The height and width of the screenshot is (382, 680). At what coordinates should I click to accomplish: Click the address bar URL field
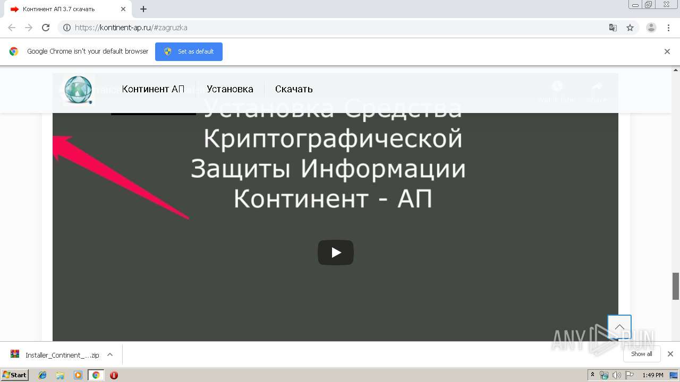point(335,28)
